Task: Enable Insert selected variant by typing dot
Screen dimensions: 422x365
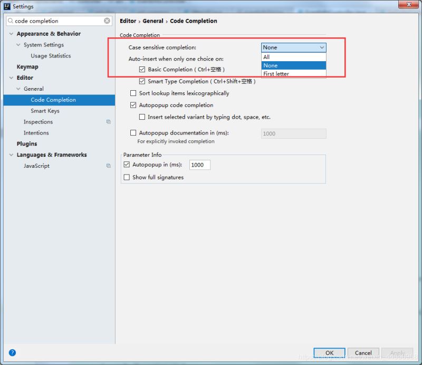Action: [142, 117]
